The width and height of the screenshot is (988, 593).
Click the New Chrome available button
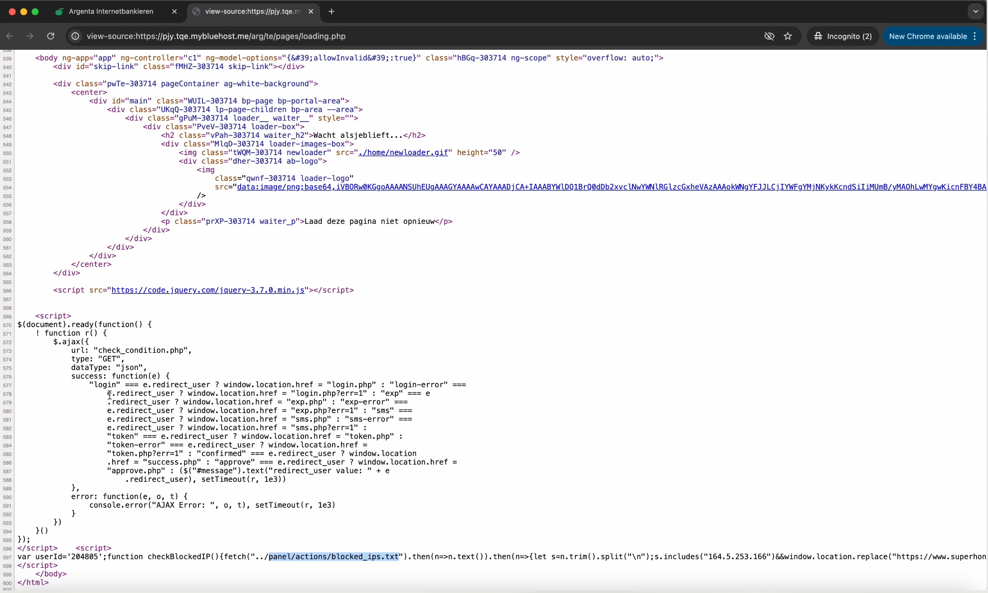pyautogui.click(x=928, y=37)
